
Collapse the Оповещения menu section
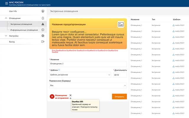click(6, 18)
